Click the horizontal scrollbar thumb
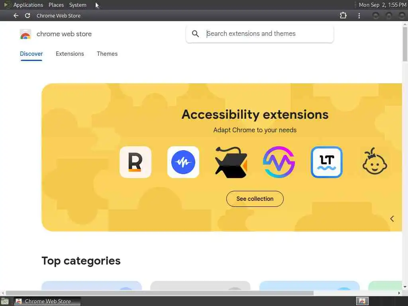 point(159,293)
